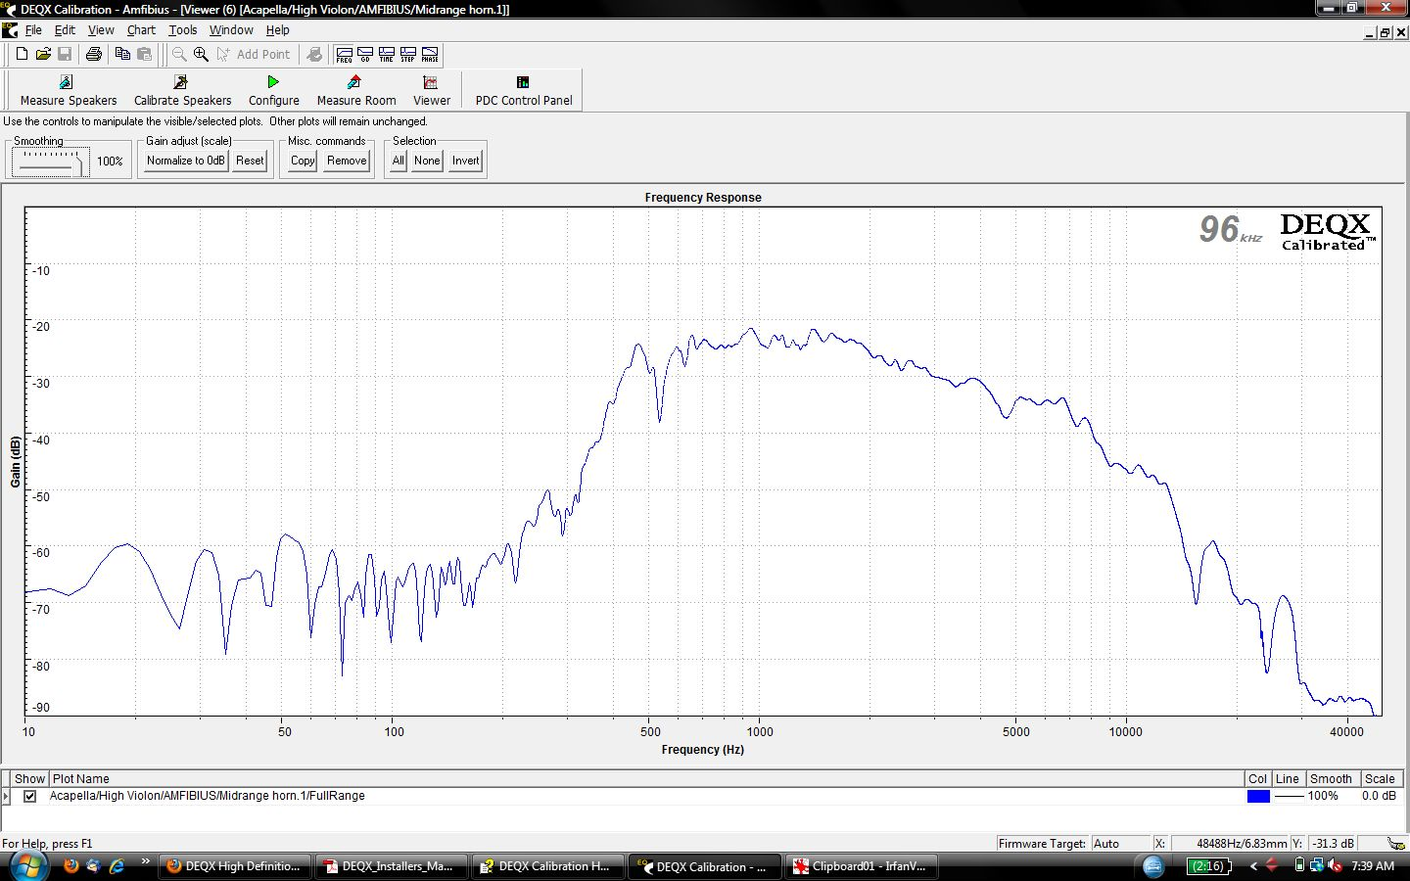This screenshot has height=881, width=1410.
Task: Click the Print toolbar icon
Action: pyautogui.click(x=94, y=55)
